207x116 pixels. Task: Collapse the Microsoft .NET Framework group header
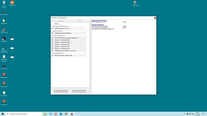(60, 26)
